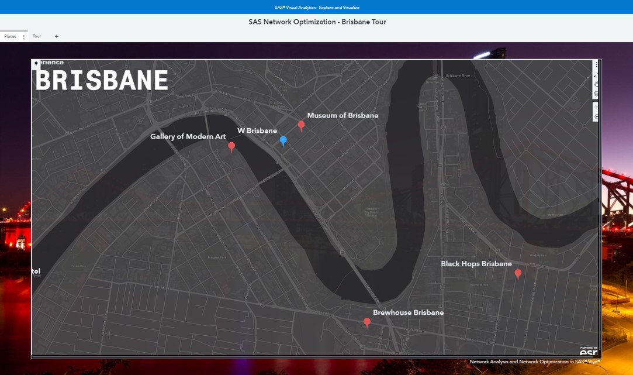Click the "Gallery of Modern Art" label
The width and height of the screenshot is (633, 375).
[188, 136]
